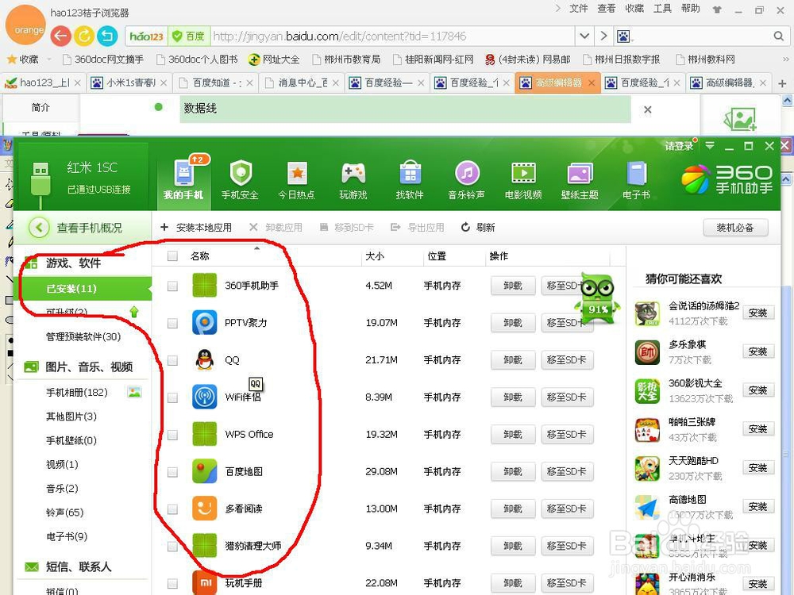The height and width of the screenshot is (595, 794).
Task: Check the 百度地图 row checkbox
Action: point(172,471)
